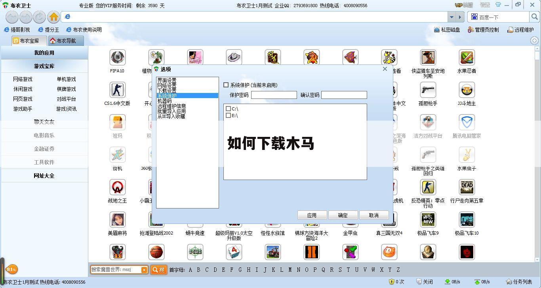Click the browser refresh button
The width and height of the screenshot is (541, 288).
click(40, 17)
